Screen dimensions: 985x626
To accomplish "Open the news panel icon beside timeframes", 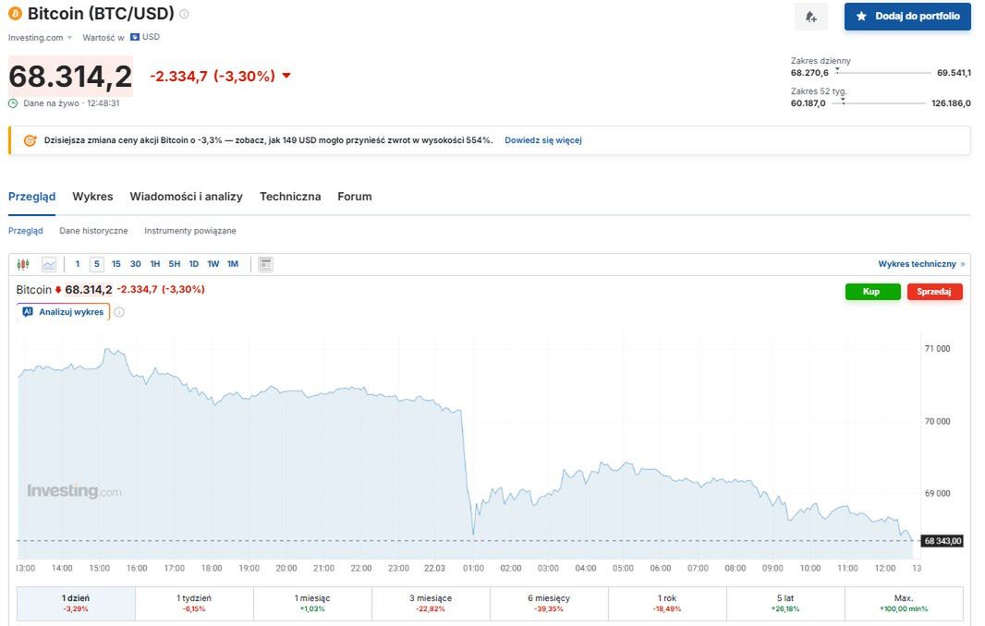I will point(265,263).
